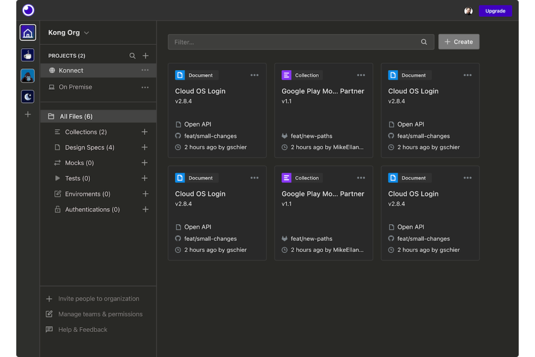Expand the Kong Org dropdown
Viewport: 535px width, 357px height.
pos(69,33)
